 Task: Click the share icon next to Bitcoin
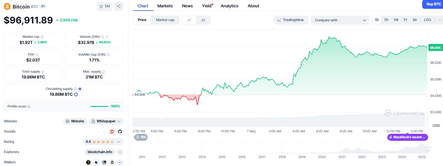[x=119, y=6]
